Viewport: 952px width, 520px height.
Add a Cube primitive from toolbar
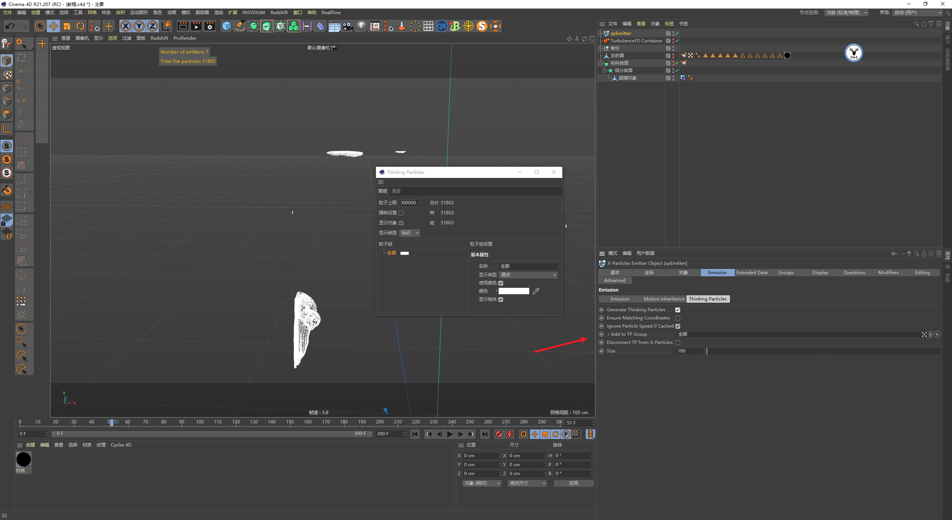point(226,26)
